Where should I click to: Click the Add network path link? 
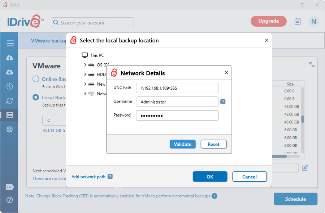pyautogui.click(x=88, y=177)
